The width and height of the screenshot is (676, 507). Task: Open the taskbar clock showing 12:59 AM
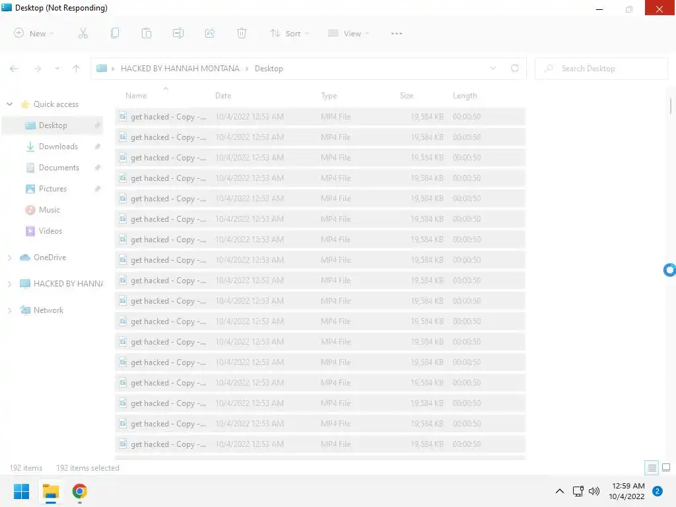(627, 491)
